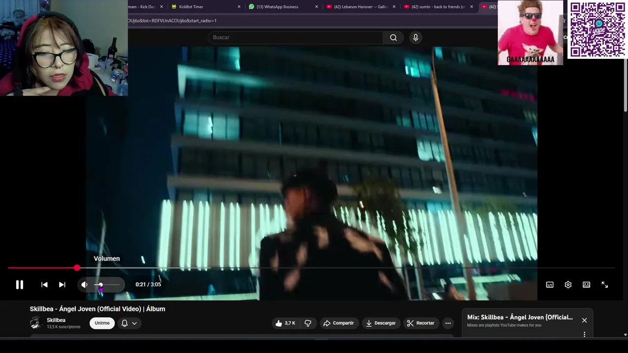The image size is (628, 353).
Task: Enter fullscreen mode
Action: [604, 285]
